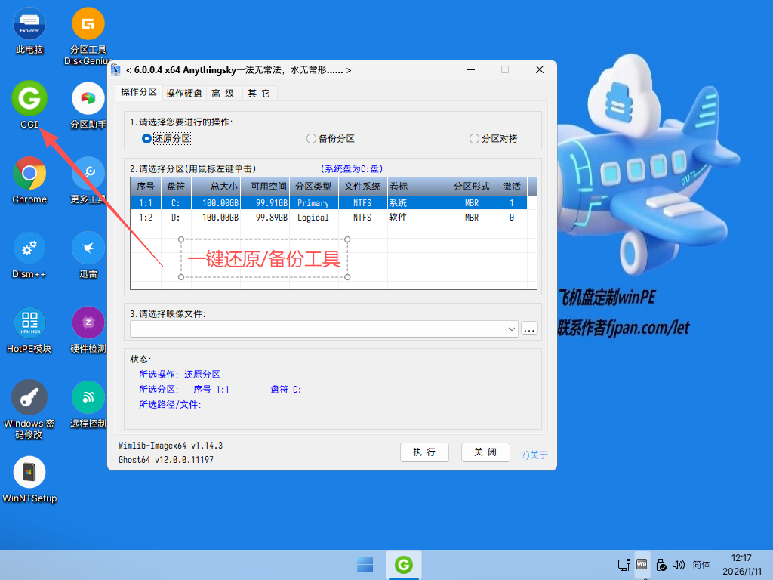Switch to the 操作硬盘 tab
773x580 pixels.
click(183, 92)
